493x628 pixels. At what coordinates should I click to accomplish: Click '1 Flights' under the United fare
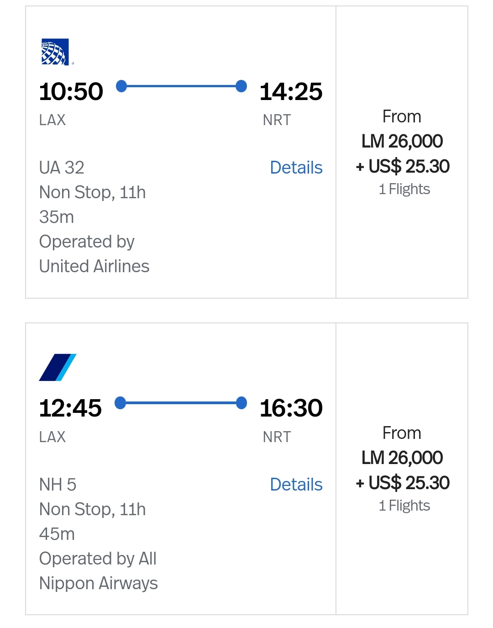(x=404, y=189)
